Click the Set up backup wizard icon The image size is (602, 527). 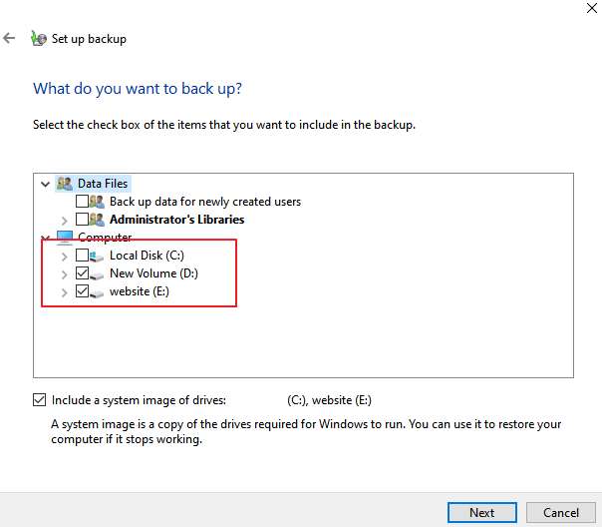(39, 39)
